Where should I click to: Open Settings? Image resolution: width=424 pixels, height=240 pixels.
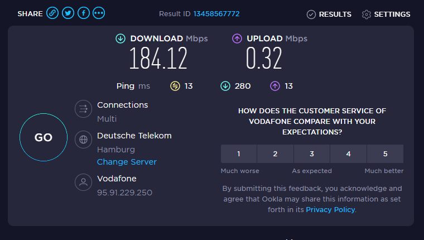(386, 15)
